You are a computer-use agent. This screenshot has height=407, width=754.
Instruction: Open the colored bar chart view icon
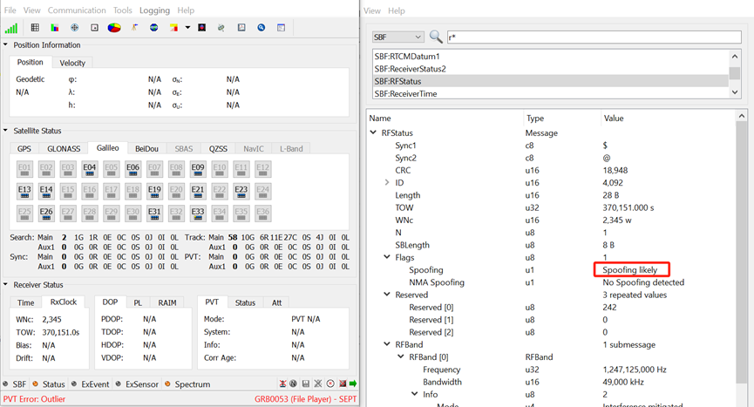tap(55, 28)
